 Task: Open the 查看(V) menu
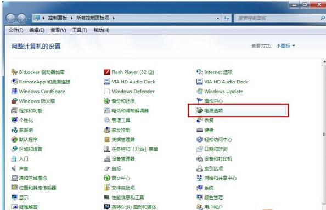point(58,30)
